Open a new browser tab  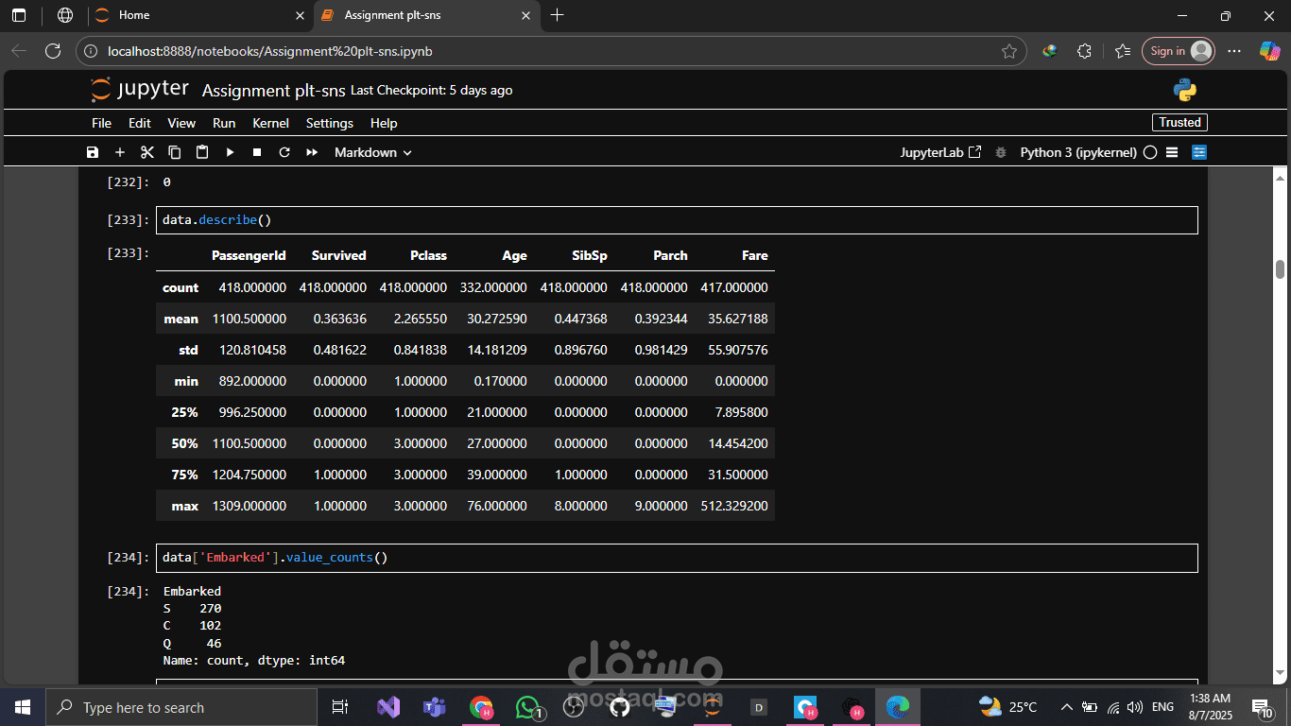[558, 15]
